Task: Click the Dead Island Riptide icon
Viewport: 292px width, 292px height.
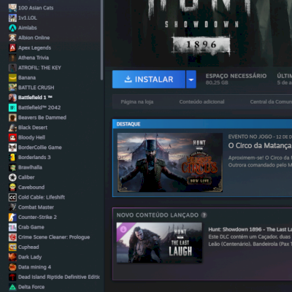Action: [x=12, y=277]
